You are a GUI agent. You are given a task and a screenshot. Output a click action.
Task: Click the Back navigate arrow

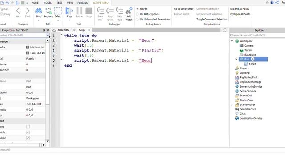pyautogui.click(x=18, y=11)
